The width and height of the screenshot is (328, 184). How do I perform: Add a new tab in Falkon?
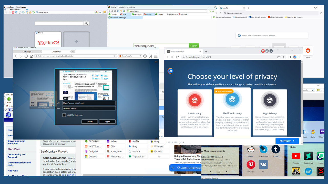click(73, 52)
